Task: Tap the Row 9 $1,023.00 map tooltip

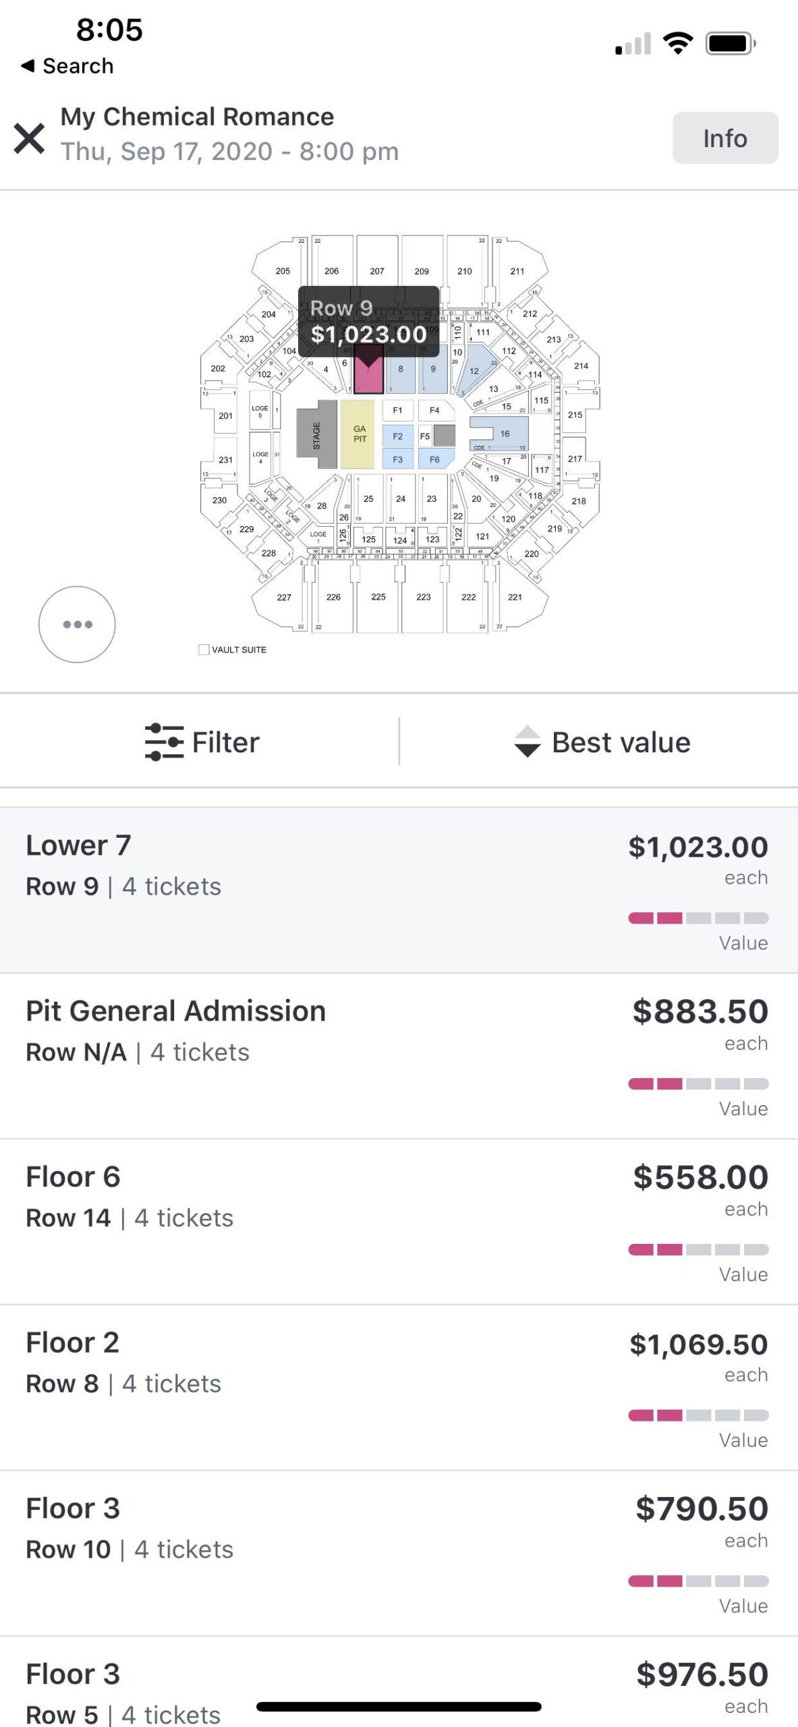Action: [368, 322]
